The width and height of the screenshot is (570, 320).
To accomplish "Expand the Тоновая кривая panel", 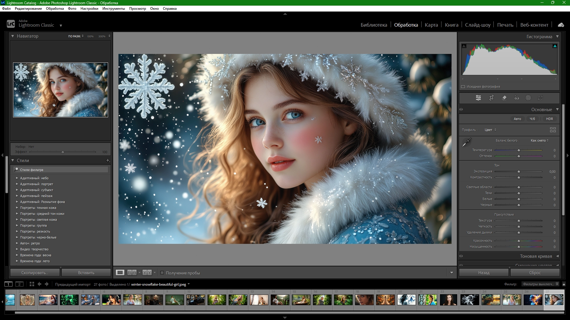I will 557,256.
